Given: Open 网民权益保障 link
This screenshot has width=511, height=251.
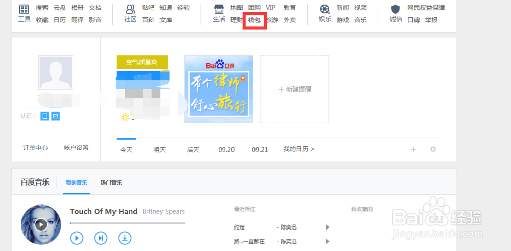Looking at the screenshot, I should click(x=426, y=8).
